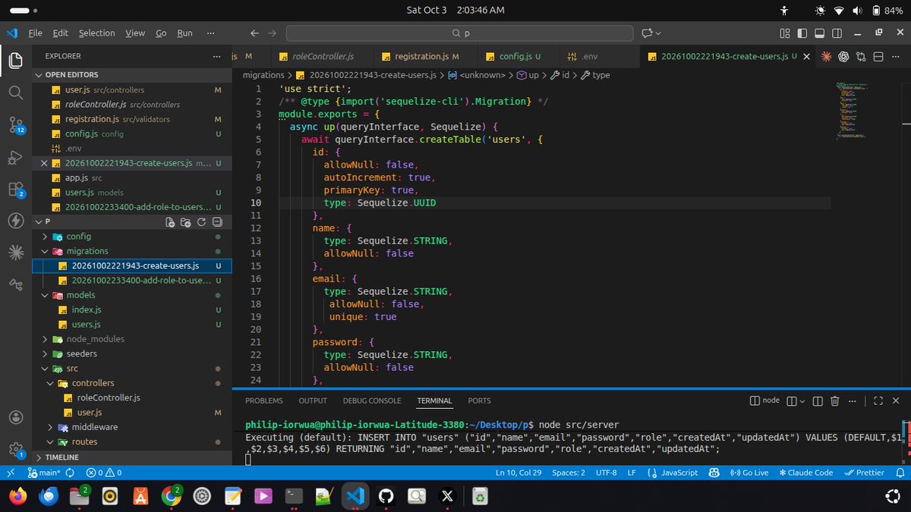Image resolution: width=911 pixels, height=512 pixels.
Task: Navigate forward with the title bar arrow
Action: 272,33
